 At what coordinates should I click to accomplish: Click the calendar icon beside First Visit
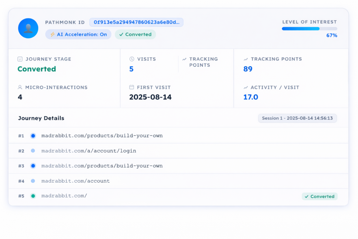click(x=132, y=87)
